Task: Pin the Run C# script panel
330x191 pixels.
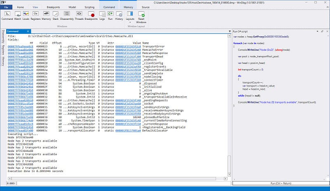Action: pyautogui.click(x=322, y=31)
